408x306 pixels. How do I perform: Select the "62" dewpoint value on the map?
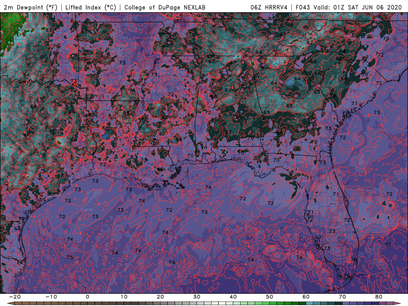310,43
